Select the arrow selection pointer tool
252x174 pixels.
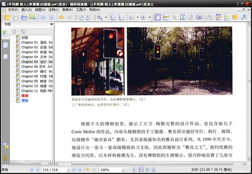click(x=174, y=17)
